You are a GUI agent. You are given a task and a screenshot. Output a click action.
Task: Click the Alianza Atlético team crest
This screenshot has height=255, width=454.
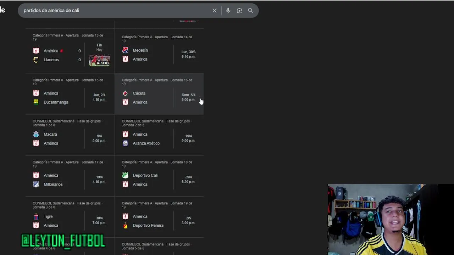point(125,143)
